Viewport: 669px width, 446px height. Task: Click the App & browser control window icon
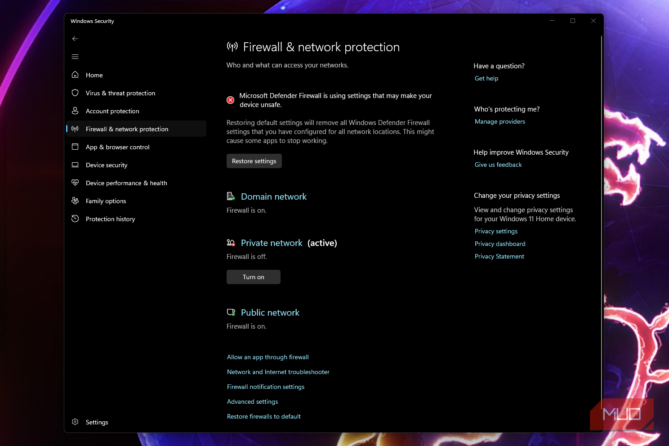[75, 147]
